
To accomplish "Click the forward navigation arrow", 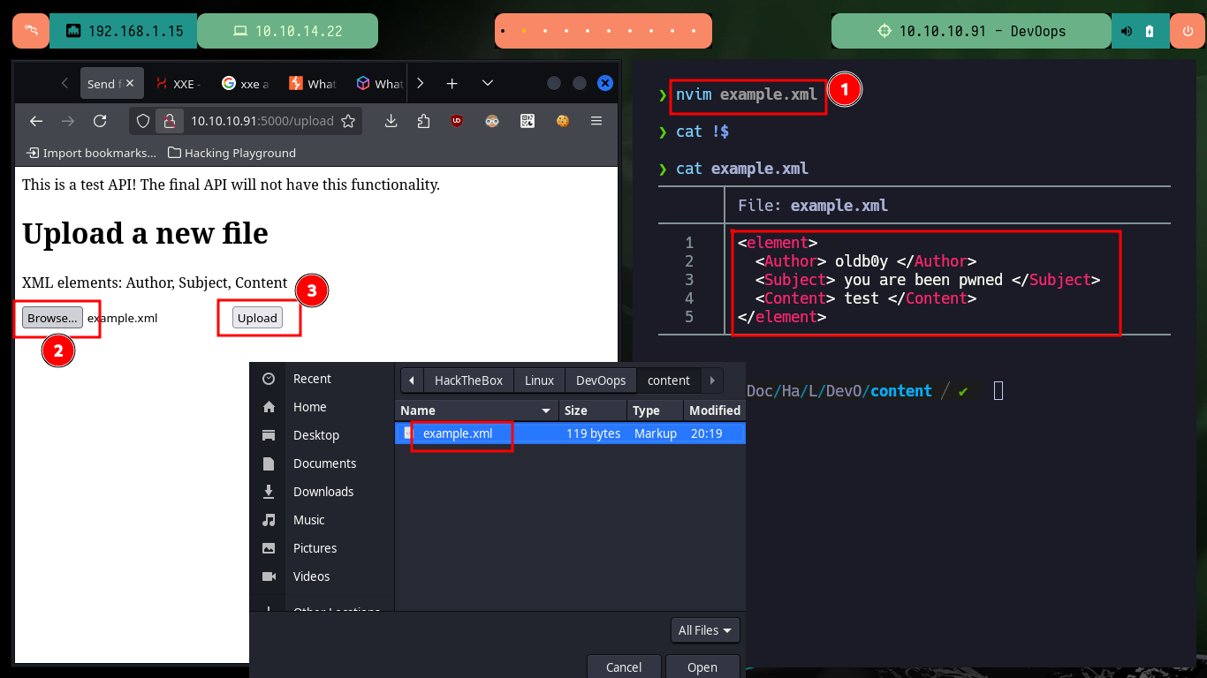I will point(68,121).
